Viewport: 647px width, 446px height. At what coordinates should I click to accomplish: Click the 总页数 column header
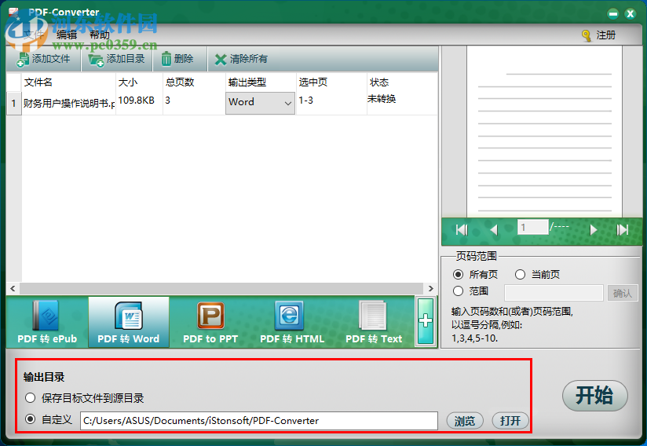tap(194, 82)
